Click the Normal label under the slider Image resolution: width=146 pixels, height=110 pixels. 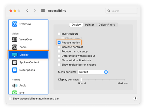[82, 83]
